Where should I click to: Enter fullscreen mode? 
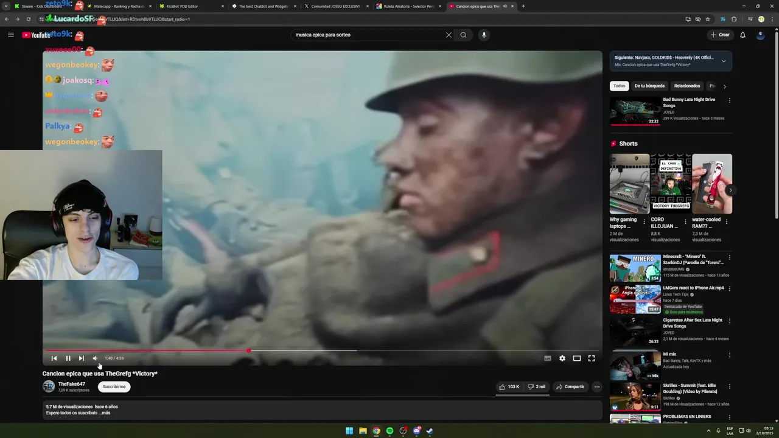(592, 358)
